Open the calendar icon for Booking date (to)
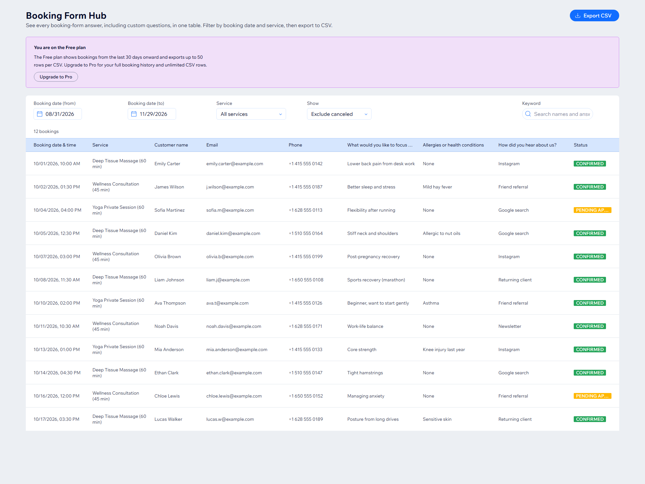Image resolution: width=645 pixels, height=484 pixels. [x=134, y=114]
